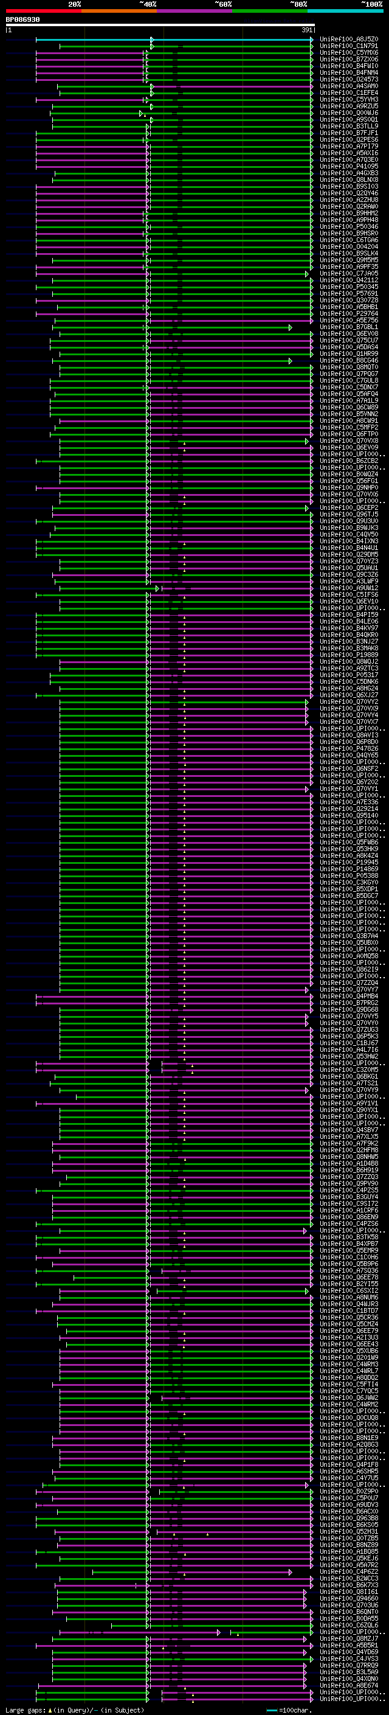Select hit UniRef100_B8CG46
Image resolution: width=389 pixels, height=1715 pixels.
click(349, 360)
